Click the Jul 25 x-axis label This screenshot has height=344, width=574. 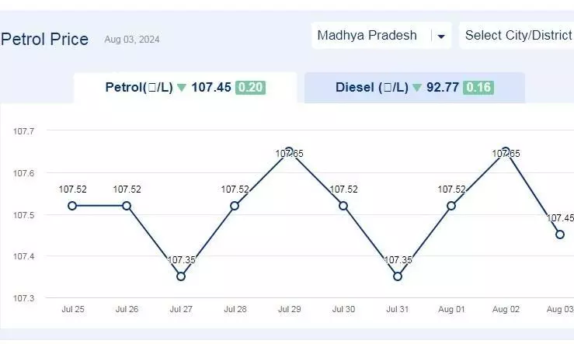click(73, 309)
